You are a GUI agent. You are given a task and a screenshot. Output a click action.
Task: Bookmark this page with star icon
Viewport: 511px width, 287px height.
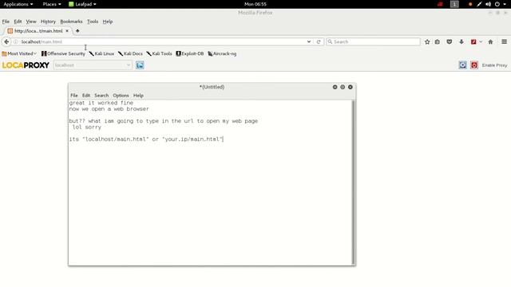tap(427, 41)
